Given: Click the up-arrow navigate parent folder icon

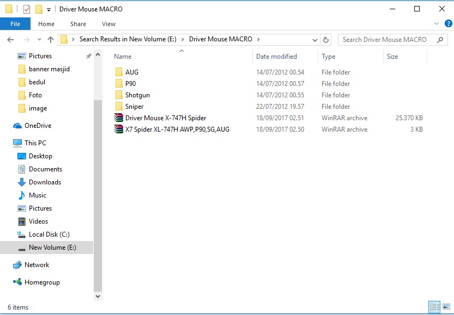Looking at the screenshot, I should (x=50, y=39).
